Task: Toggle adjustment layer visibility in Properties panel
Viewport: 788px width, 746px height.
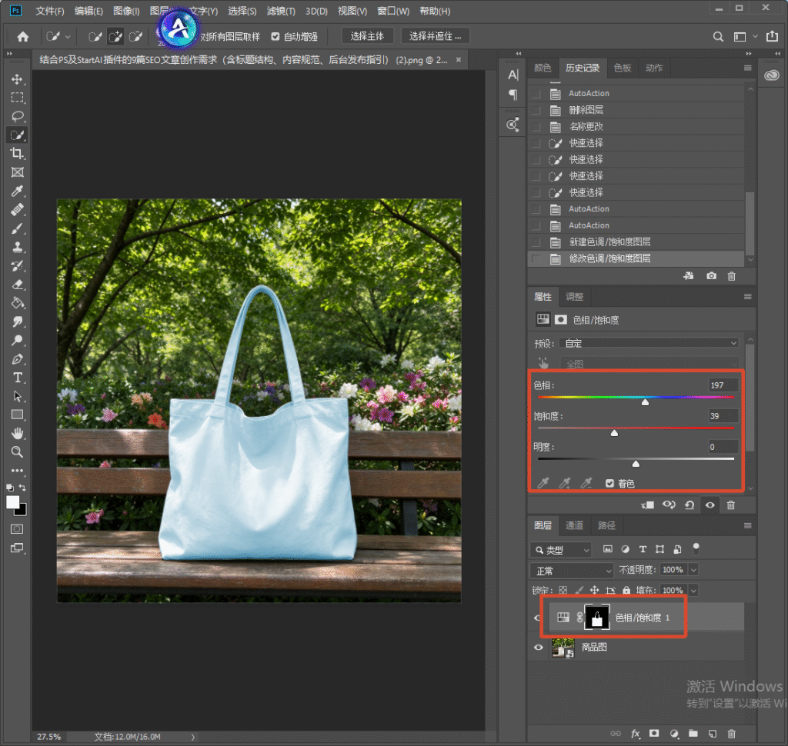Action: [710, 505]
